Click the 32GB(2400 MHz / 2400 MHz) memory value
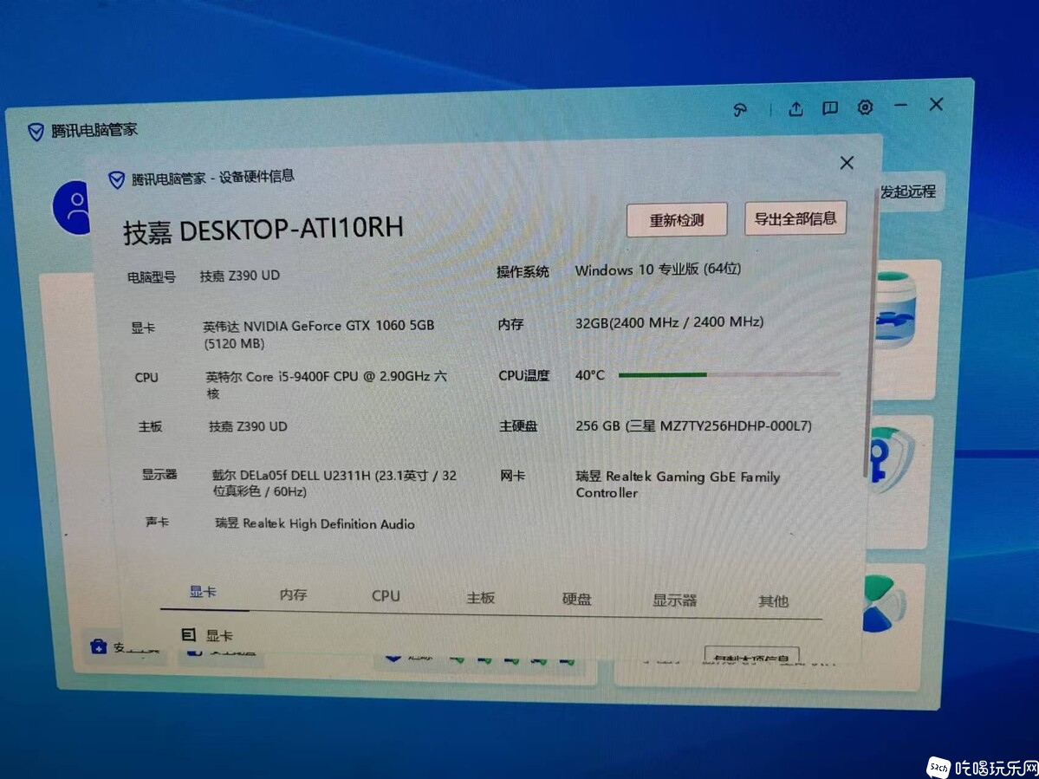This screenshot has height=779, width=1039. pyautogui.click(x=669, y=322)
